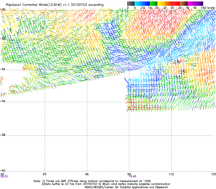
Task: Click longitude axis label '96'
Action: (x=87, y=174)
